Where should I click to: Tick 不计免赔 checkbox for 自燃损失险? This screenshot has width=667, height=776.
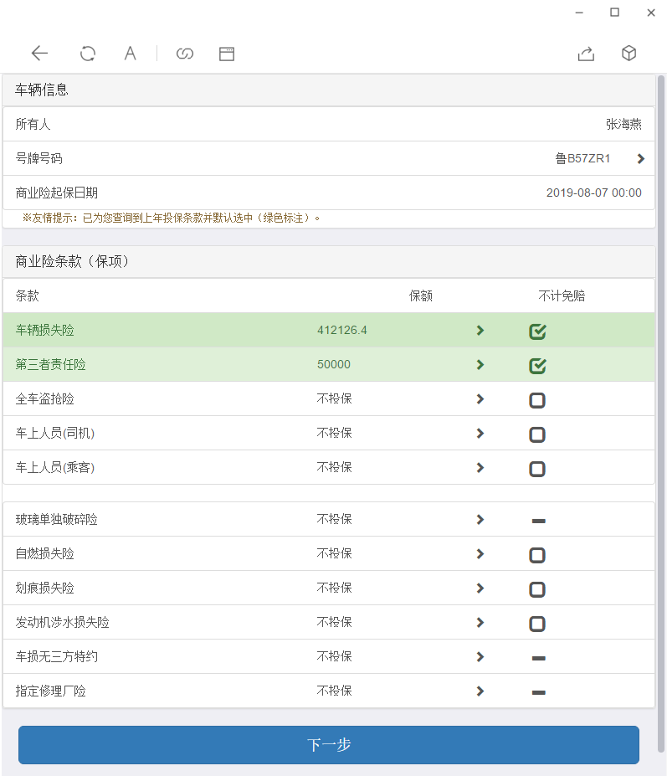(x=537, y=555)
